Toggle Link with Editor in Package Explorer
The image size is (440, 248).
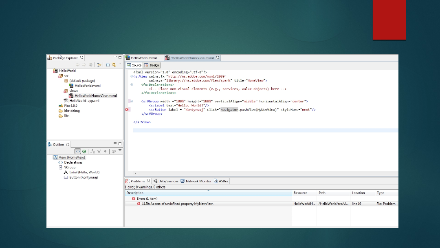(x=114, y=64)
